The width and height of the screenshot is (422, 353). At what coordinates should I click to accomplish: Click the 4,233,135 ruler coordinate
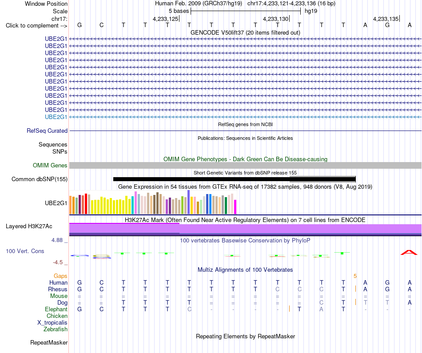(386, 19)
